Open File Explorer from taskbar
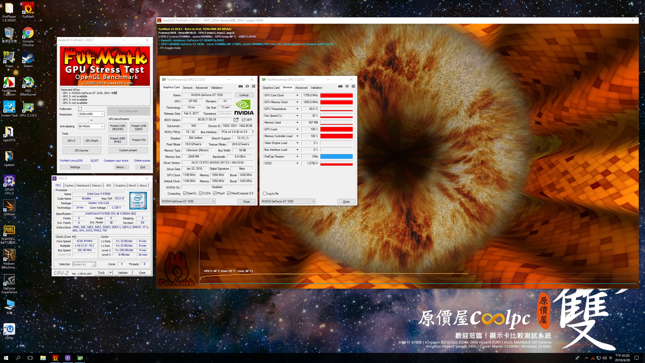The width and height of the screenshot is (645, 363). pyautogui.click(x=43, y=358)
